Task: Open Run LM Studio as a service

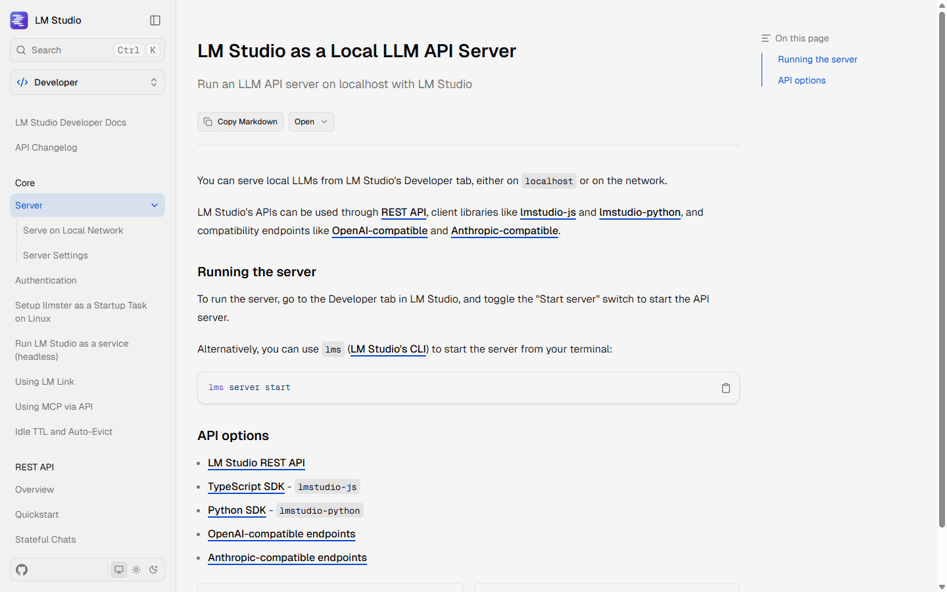Action: (x=72, y=350)
